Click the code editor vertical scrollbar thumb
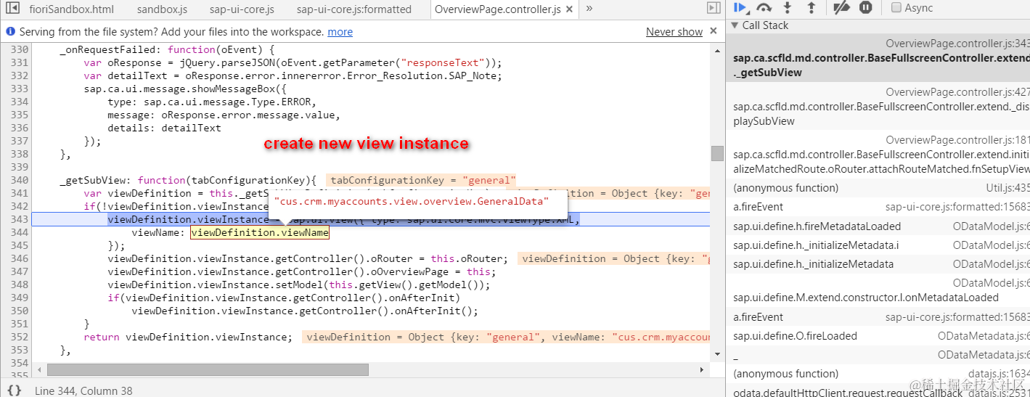The height and width of the screenshot is (397, 1030). coord(717,153)
